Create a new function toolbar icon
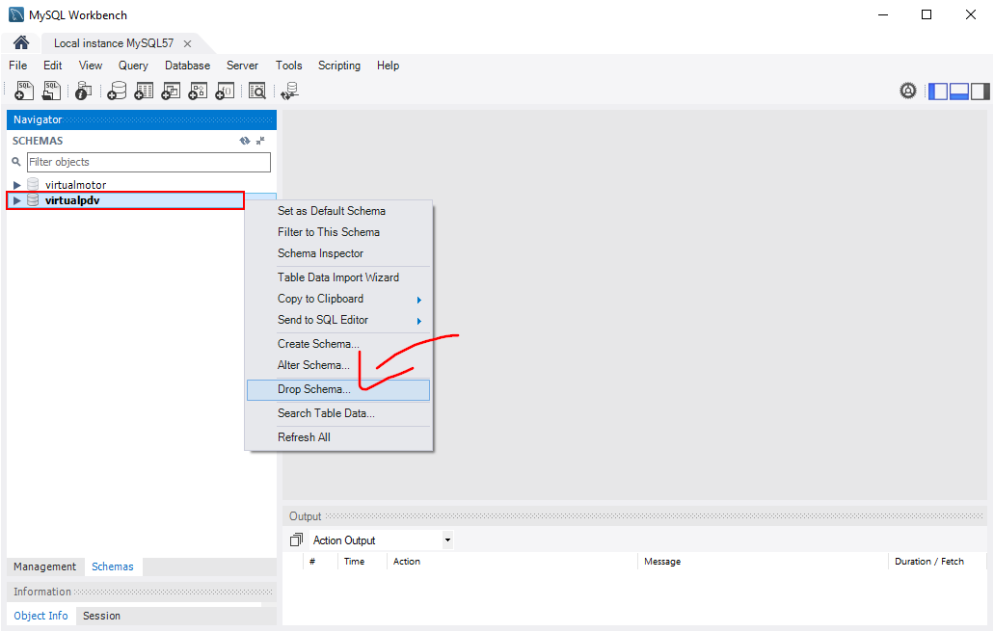994x632 pixels. coord(225,91)
